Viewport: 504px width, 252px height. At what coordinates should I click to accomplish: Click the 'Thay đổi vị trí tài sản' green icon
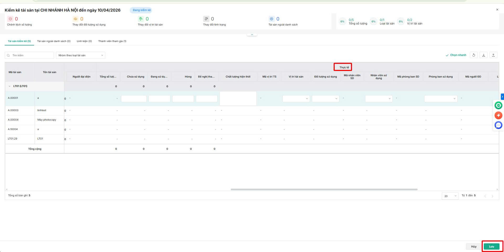click(x=141, y=19)
